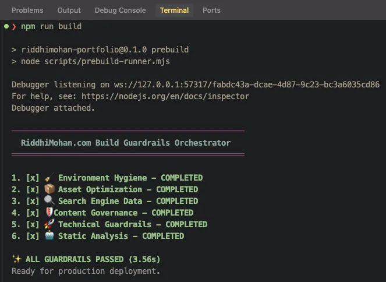Screen dimensions: 386x282
Task: Click the rocket emoji for Technical Guardrails
Action: pyautogui.click(x=49, y=224)
